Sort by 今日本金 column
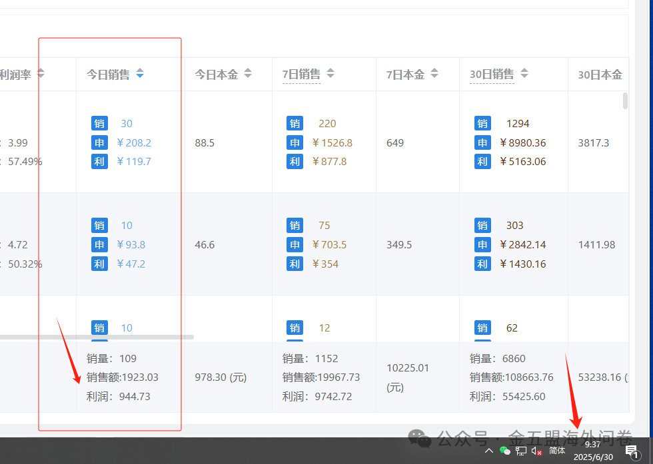 click(x=248, y=73)
